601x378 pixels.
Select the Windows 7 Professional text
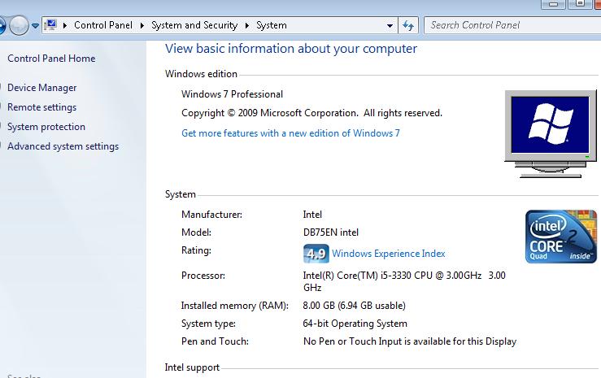click(x=232, y=94)
